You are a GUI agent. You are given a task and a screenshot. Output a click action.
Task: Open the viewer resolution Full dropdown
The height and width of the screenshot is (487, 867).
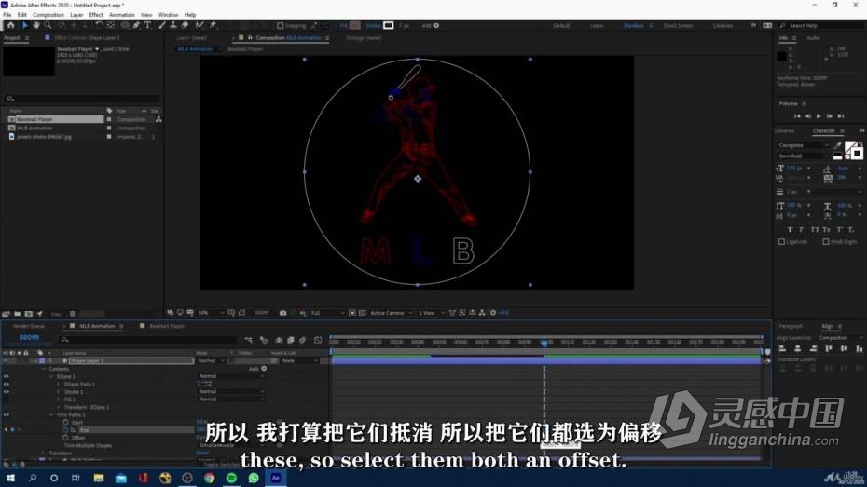(x=327, y=313)
